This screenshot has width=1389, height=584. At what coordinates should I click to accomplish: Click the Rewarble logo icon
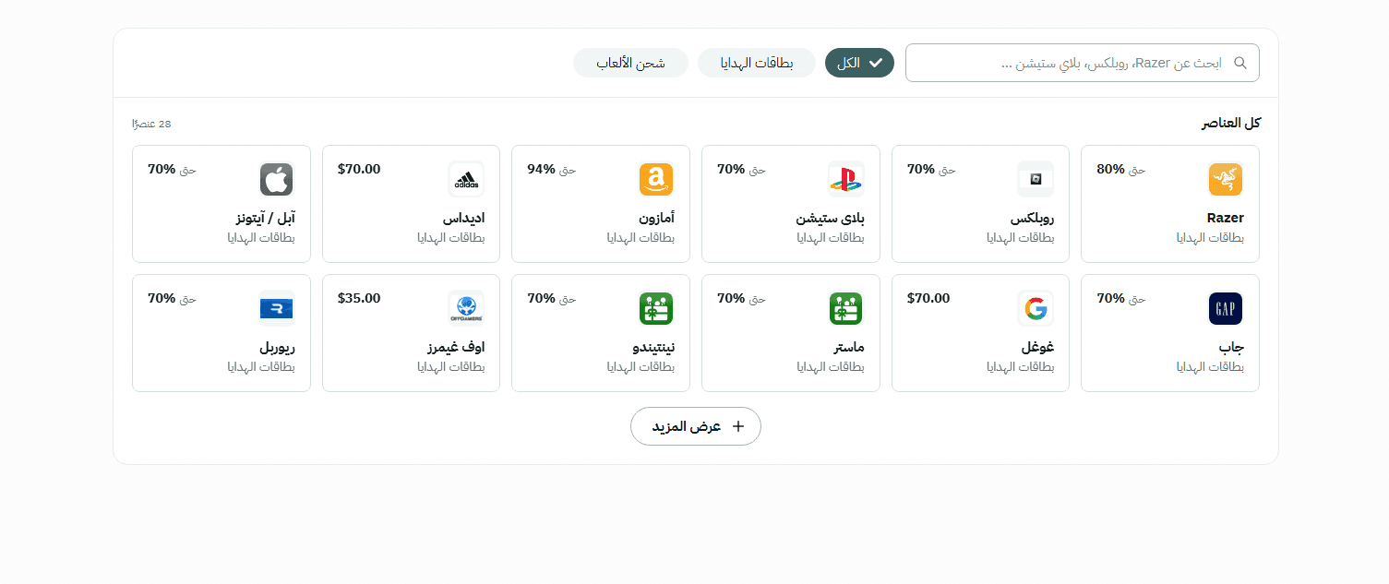coord(277,308)
